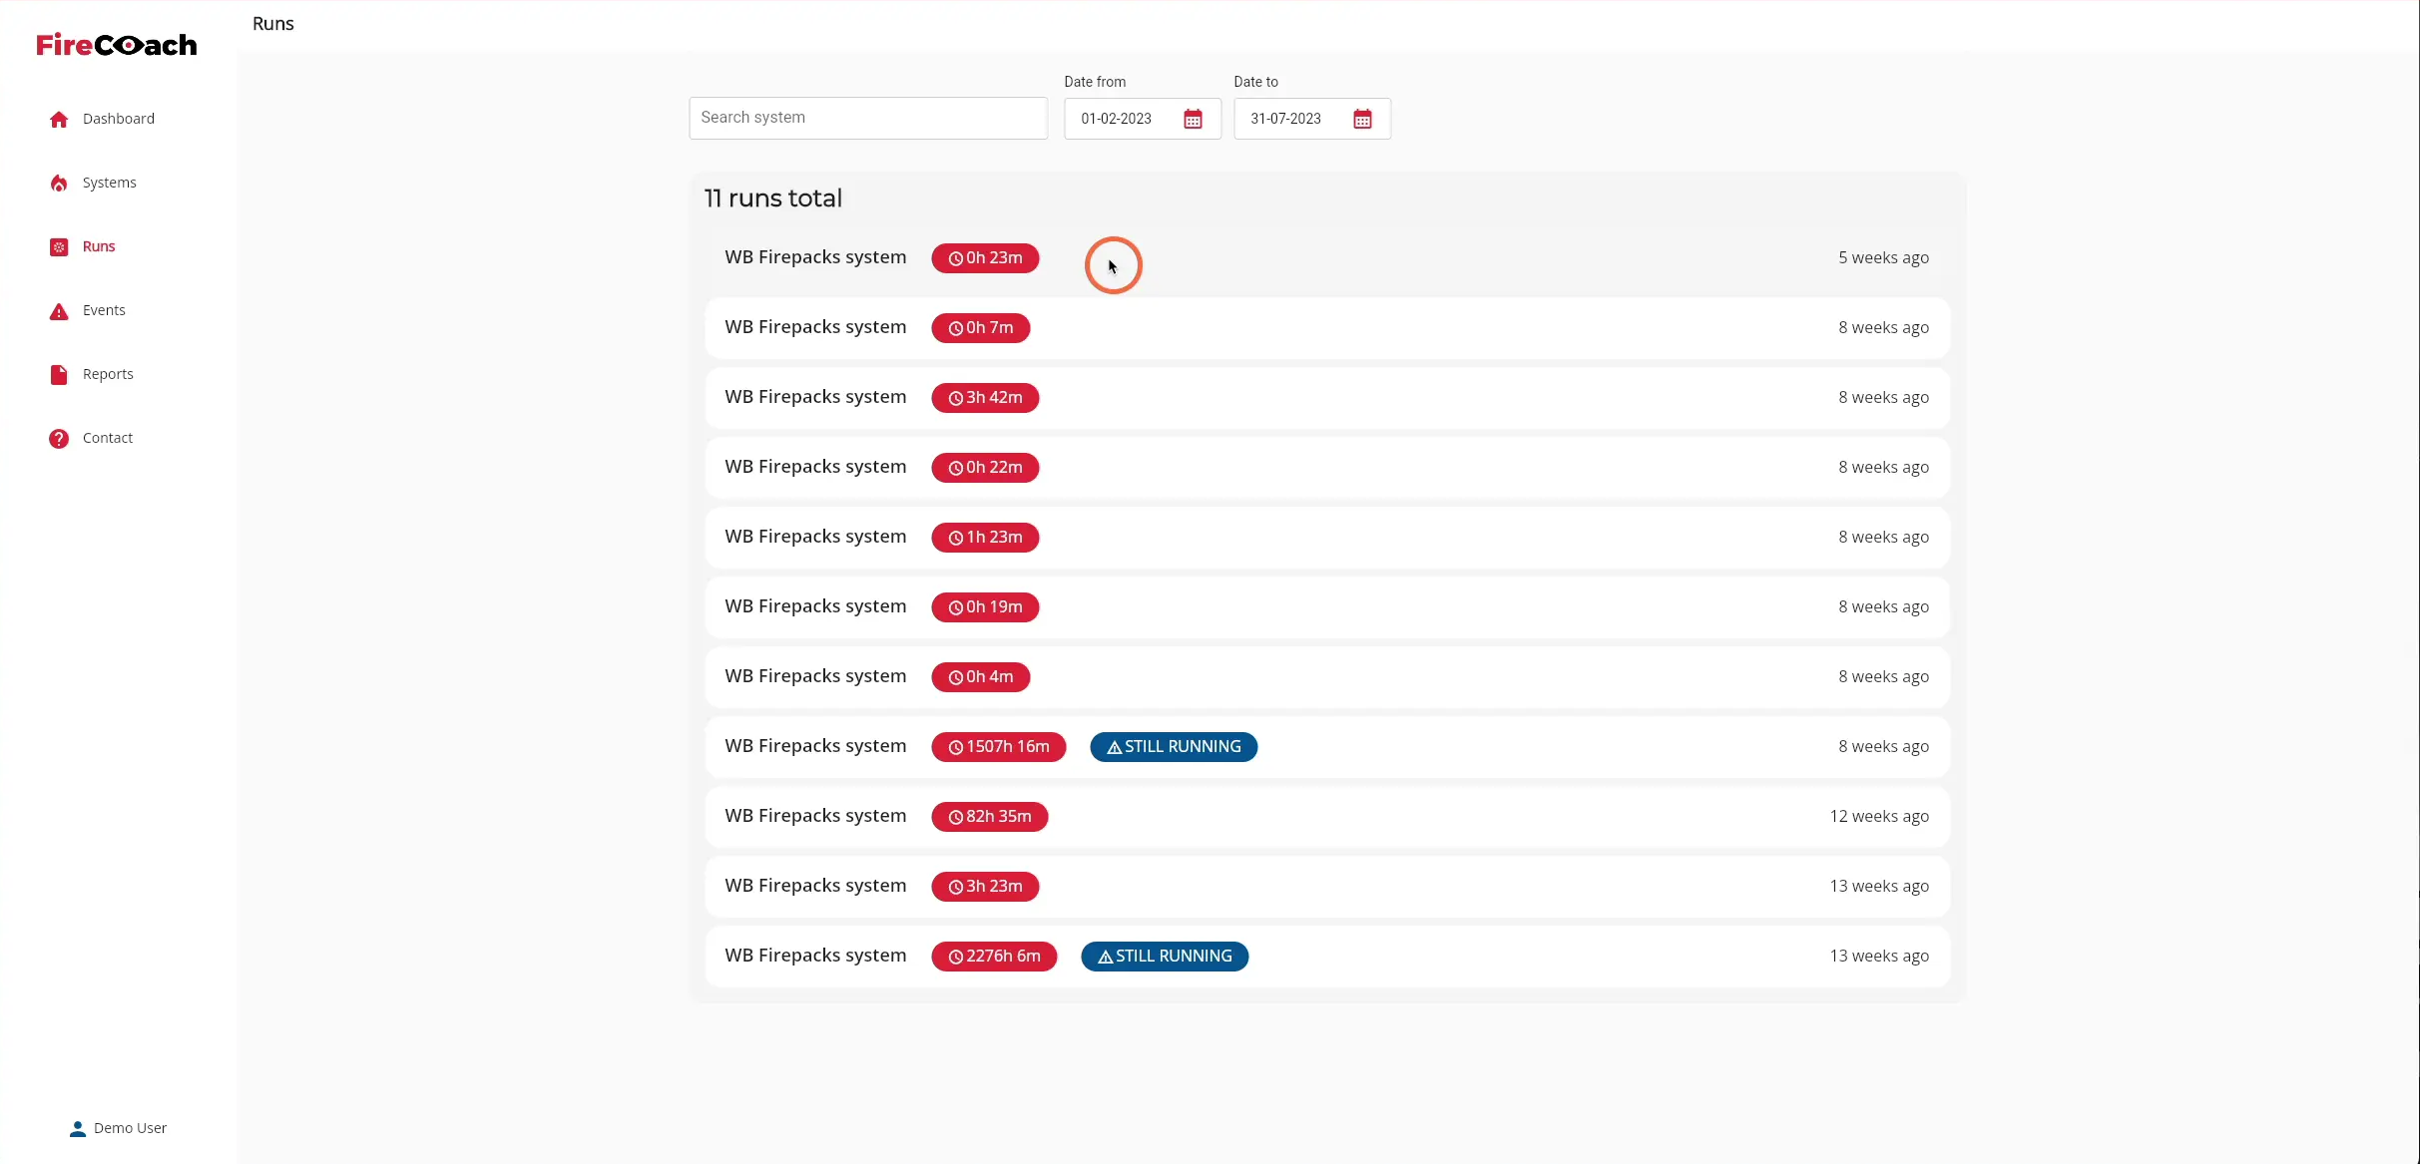Open the Contact page
This screenshot has width=2420, height=1164.
point(108,438)
